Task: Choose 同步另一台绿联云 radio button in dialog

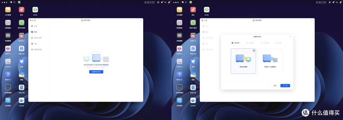Action: coord(281,50)
